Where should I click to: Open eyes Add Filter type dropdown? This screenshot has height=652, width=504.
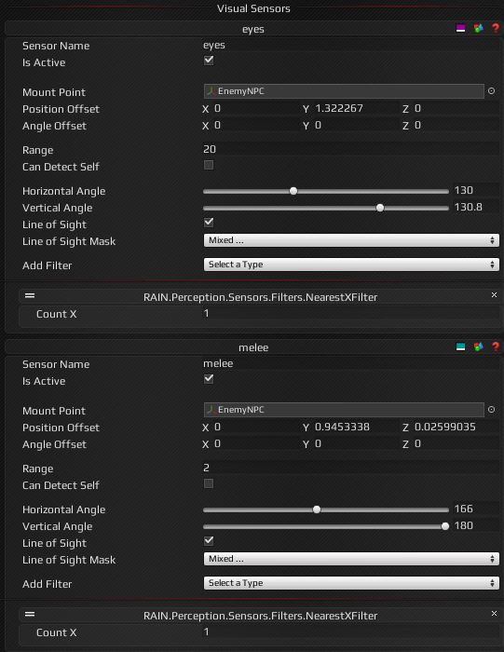coord(351,265)
